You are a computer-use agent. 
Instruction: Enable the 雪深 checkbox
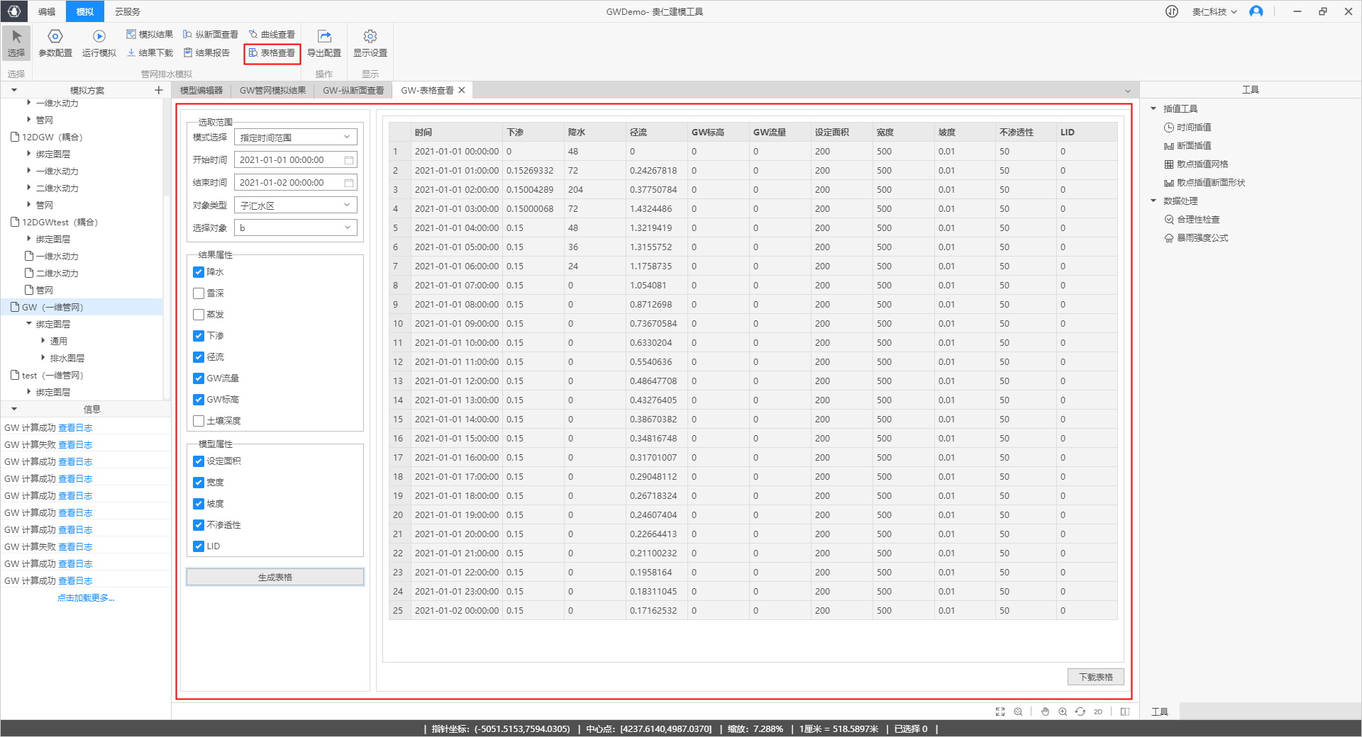point(199,293)
